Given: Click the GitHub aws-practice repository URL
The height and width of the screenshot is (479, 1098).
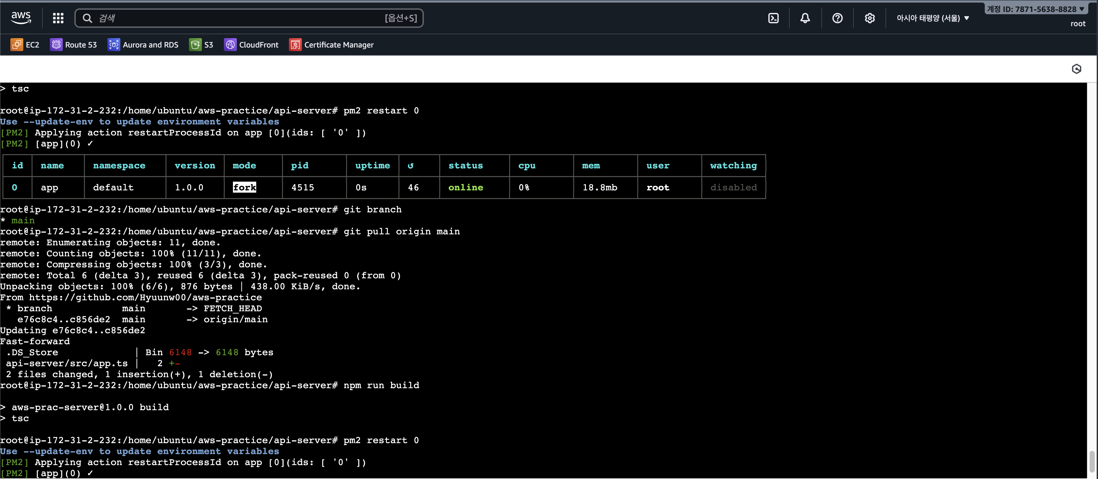Looking at the screenshot, I should click(x=145, y=298).
